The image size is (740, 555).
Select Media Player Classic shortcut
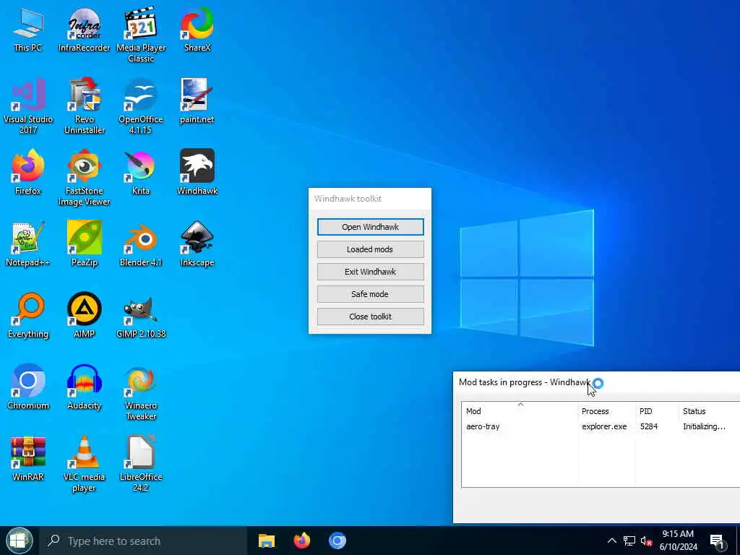[x=141, y=35]
